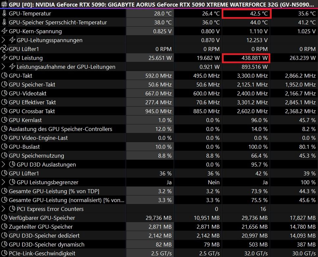The image size is (318, 257).
Task: Click lightning icon beside GPU-Kern-Spannung
Action: point(4,31)
